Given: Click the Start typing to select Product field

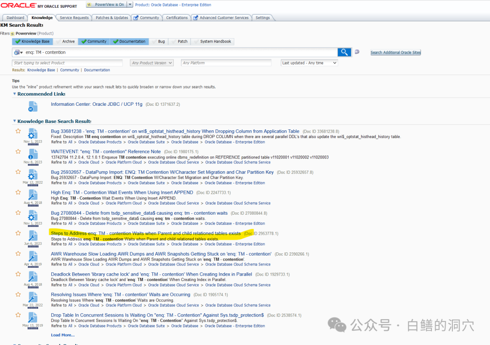Looking at the screenshot, I should pyautogui.click(x=67, y=63).
